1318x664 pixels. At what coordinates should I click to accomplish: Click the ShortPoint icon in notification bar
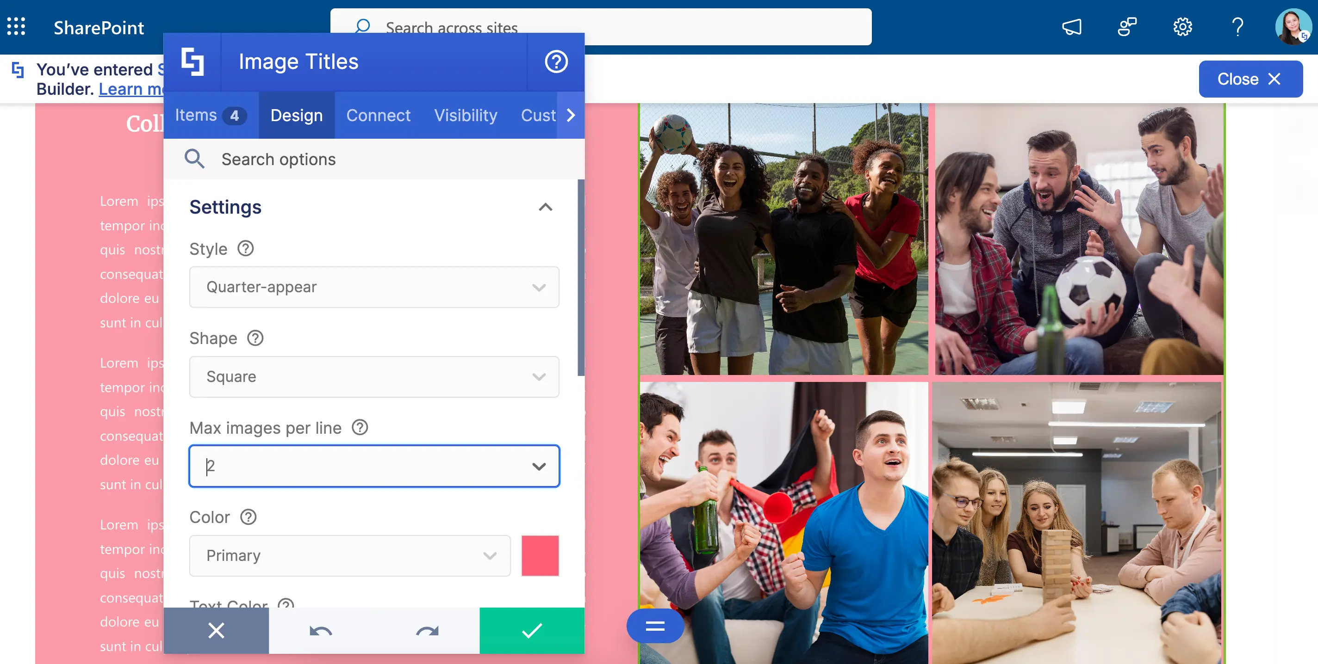click(x=18, y=70)
